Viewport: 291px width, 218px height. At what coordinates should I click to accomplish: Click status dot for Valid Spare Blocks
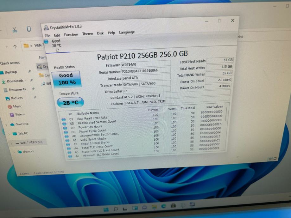pyautogui.click(x=67, y=140)
